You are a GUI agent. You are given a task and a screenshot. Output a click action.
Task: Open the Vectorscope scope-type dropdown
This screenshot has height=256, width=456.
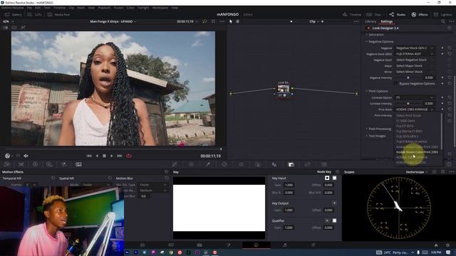click(x=417, y=172)
